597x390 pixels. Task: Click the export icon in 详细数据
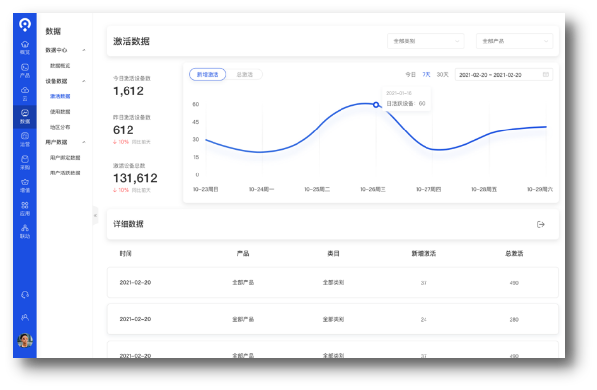click(541, 224)
